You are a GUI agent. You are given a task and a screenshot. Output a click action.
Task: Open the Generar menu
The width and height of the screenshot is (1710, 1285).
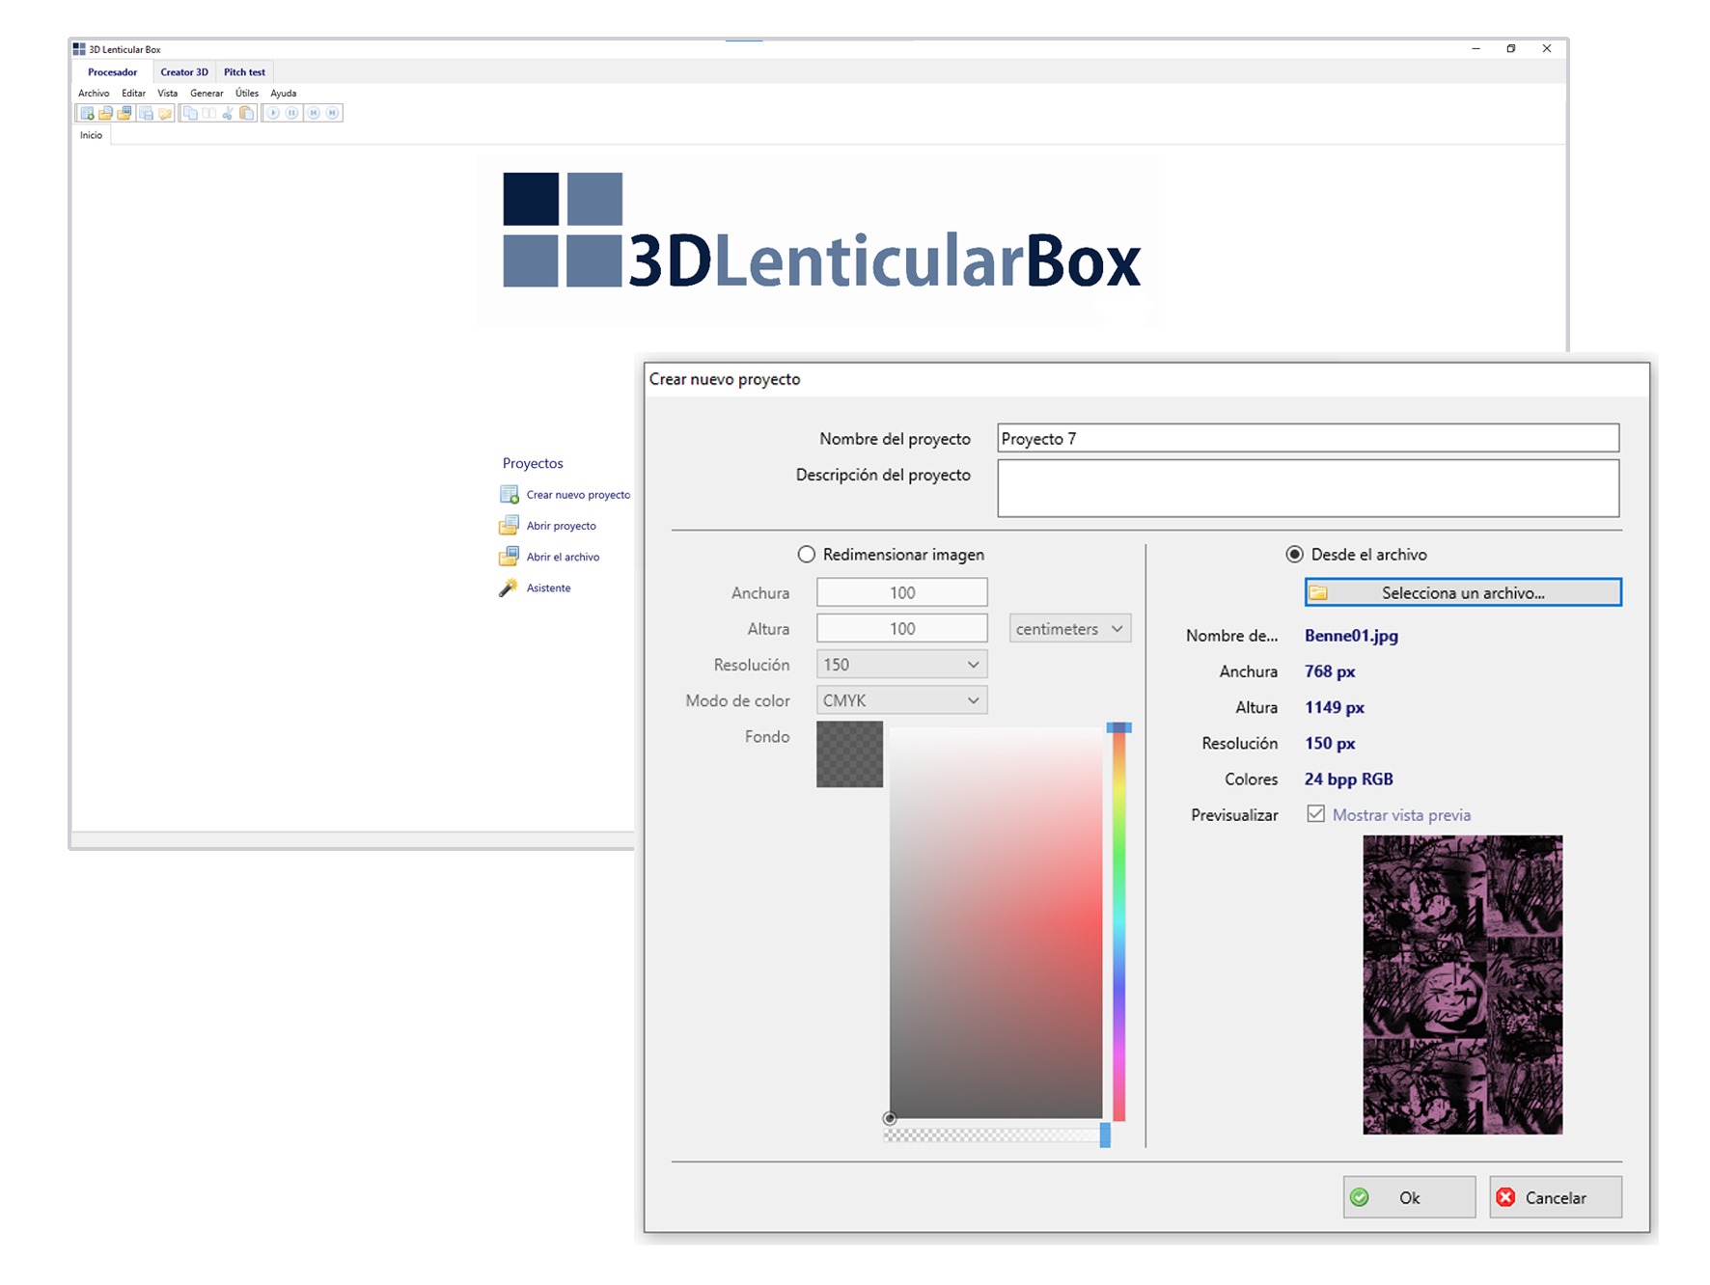[207, 93]
